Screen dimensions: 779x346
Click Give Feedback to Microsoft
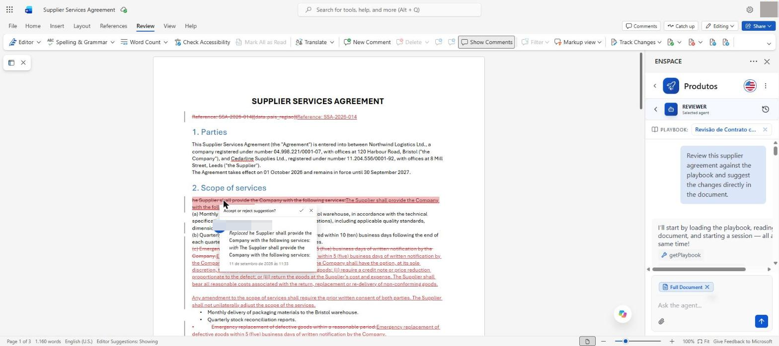(743, 341)
